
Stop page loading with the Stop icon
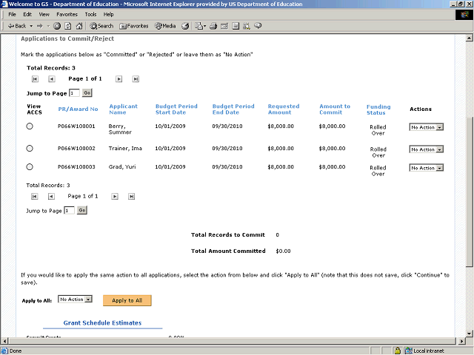click(57, 26)
